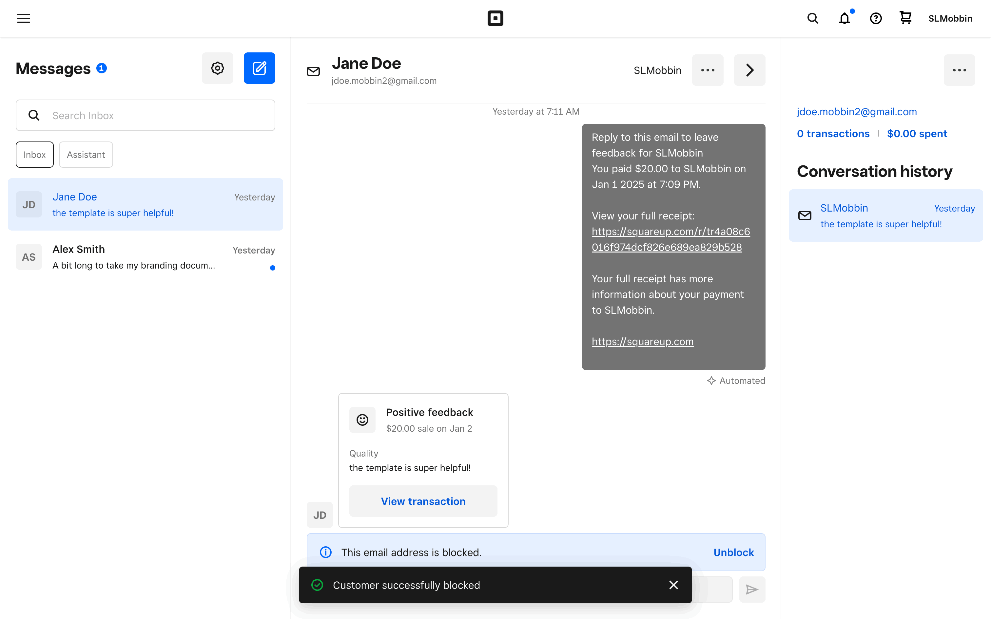Open customer panel three-dot menu

[x=959, y=70]
